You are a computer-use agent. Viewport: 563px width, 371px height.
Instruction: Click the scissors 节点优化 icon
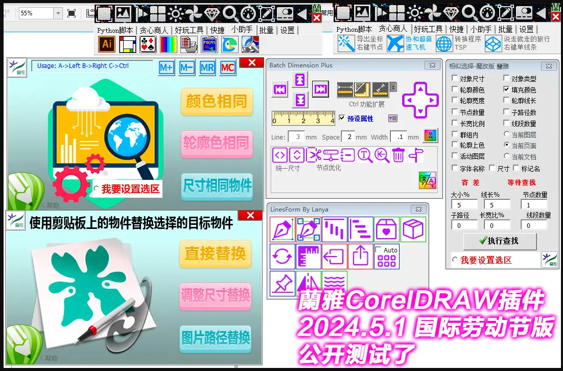point(315,155)
